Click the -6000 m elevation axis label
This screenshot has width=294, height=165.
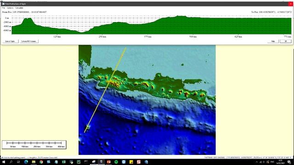[x=7, y=30]
